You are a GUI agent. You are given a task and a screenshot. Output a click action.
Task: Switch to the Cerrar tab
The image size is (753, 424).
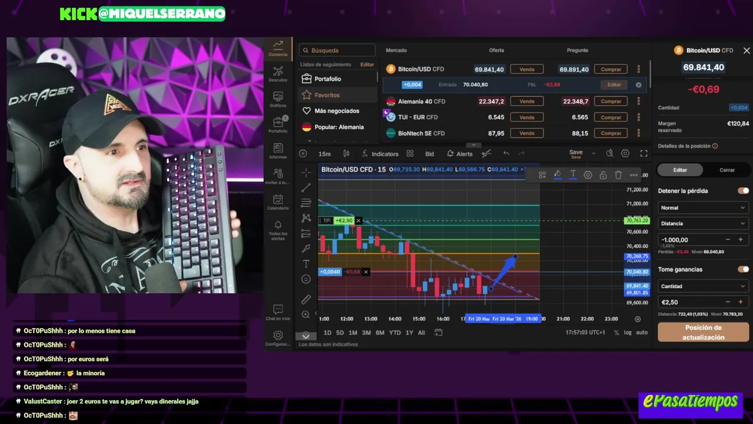pos(727,170)
